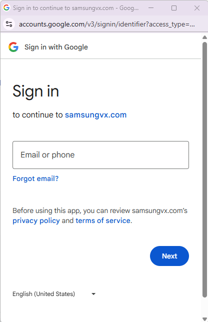The width and height of the screenshot is (208, 322).
Task: Click the Sign in with Google header text
Action: tap(56, 47)
